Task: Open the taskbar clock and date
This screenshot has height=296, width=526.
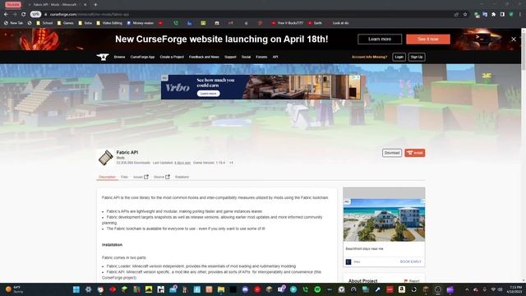Action: pos(514,289)
